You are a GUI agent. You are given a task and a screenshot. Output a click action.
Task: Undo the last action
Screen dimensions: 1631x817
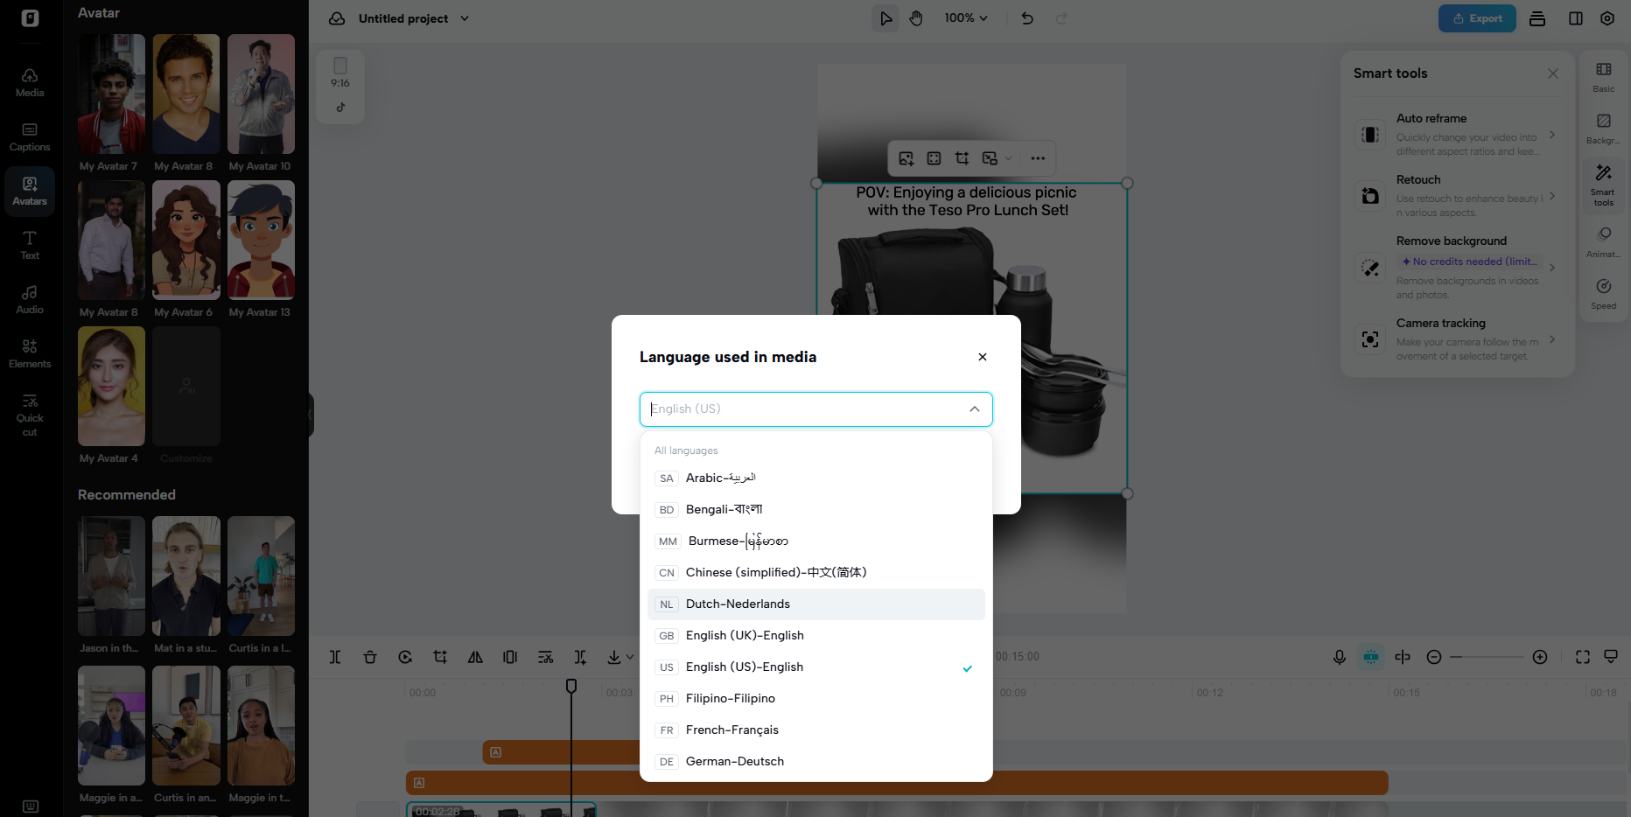pos(1027,18)
